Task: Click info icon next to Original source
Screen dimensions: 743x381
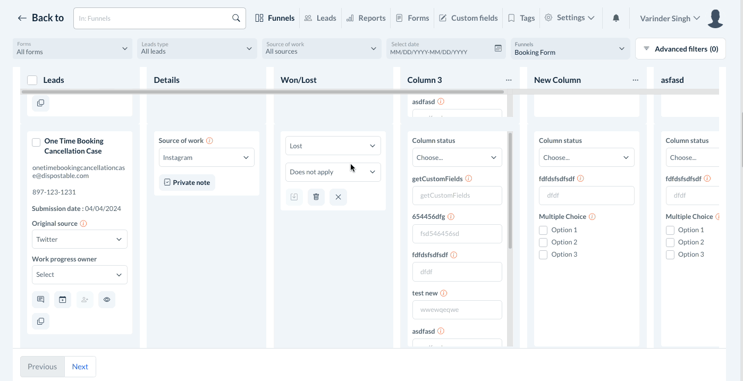Action: 83,224
